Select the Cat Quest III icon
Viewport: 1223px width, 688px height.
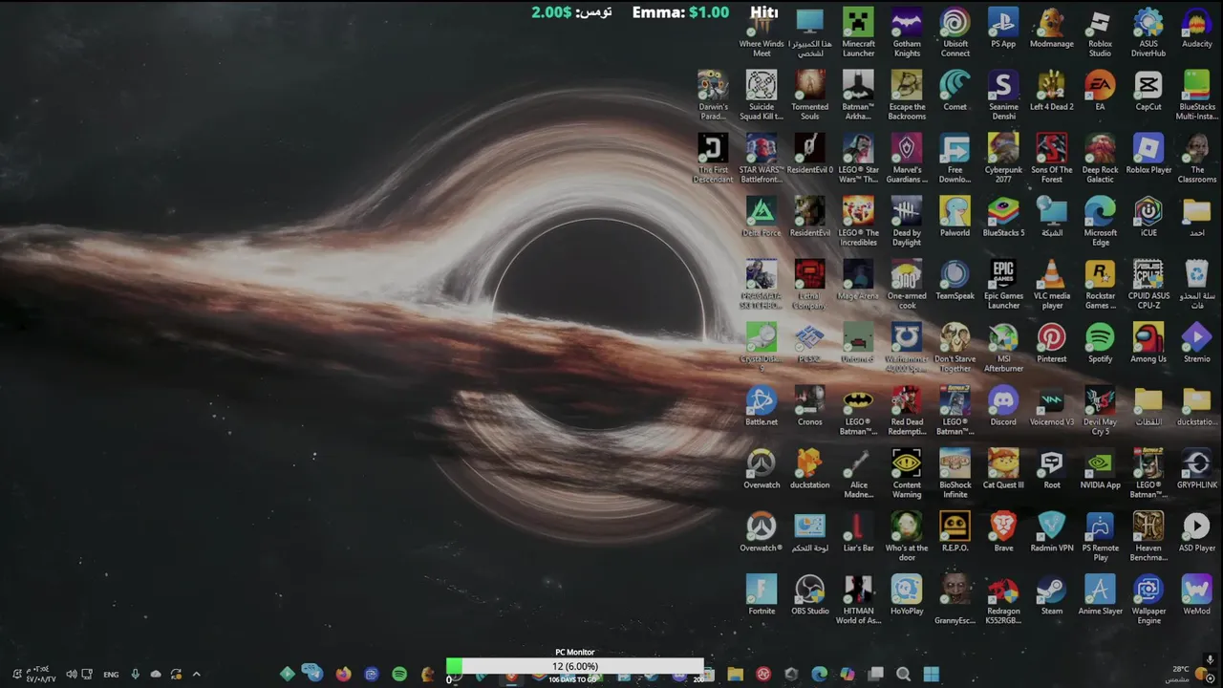point(1003,469)
